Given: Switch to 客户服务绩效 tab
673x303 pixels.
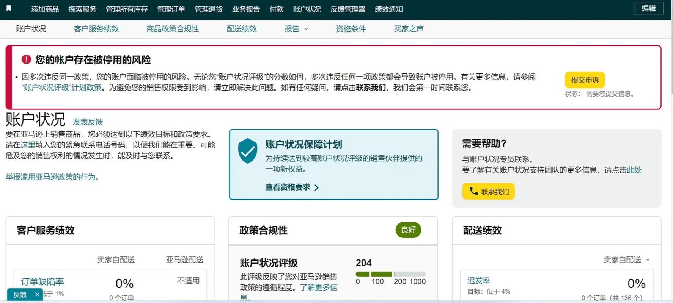Looking at the screenshot, I should (x=96, y=29).
